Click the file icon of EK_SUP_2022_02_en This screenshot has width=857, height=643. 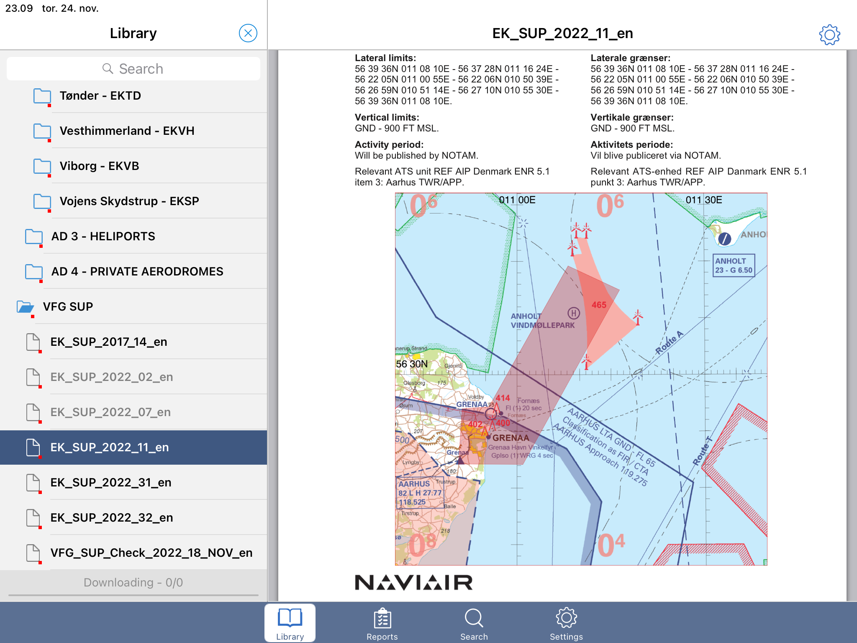pos(33,378)
